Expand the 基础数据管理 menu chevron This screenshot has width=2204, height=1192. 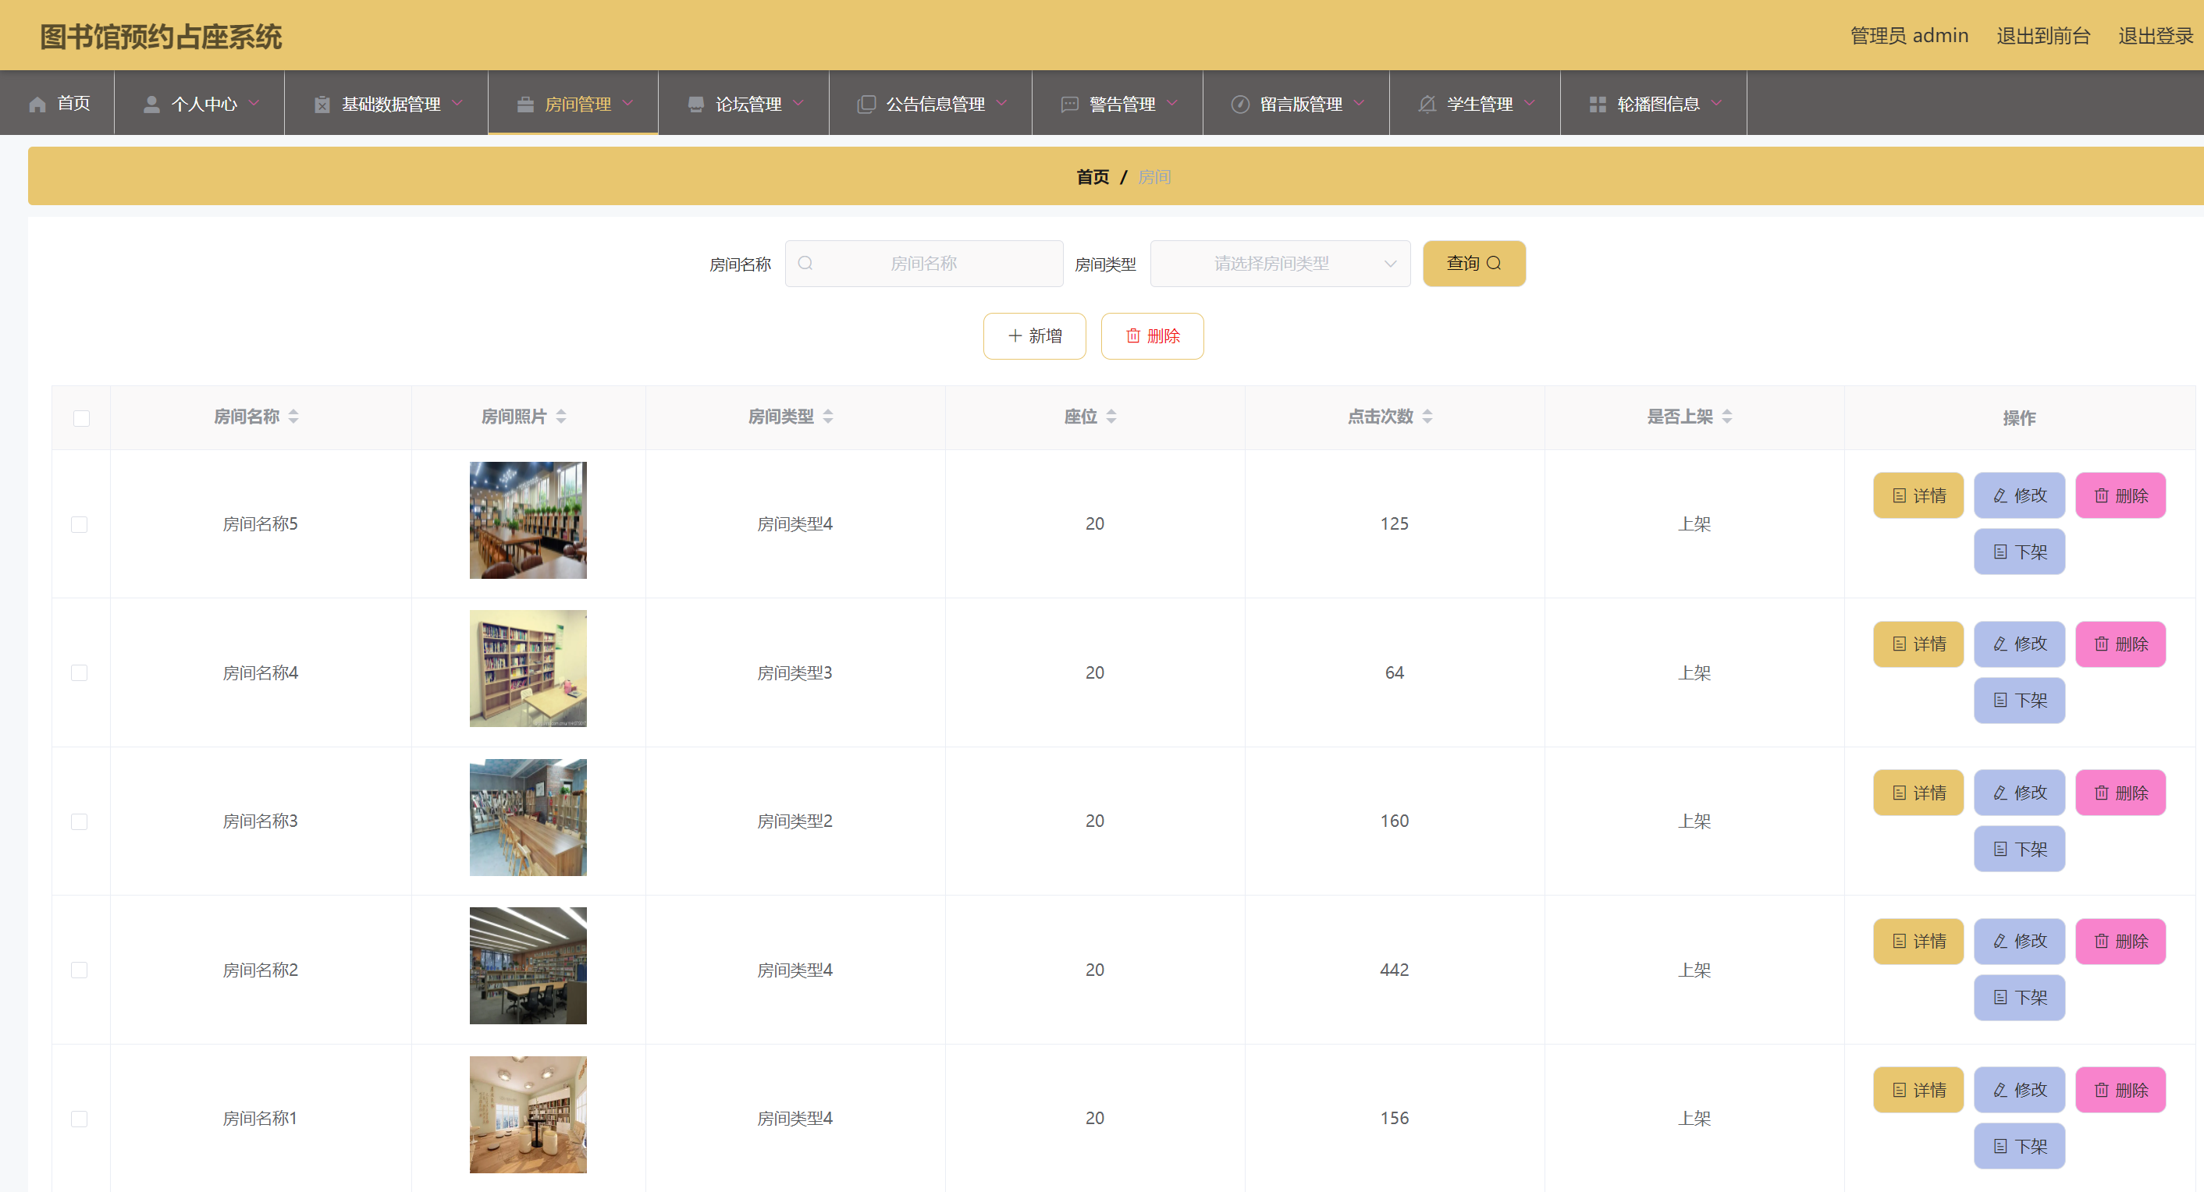tap(458, 104)
